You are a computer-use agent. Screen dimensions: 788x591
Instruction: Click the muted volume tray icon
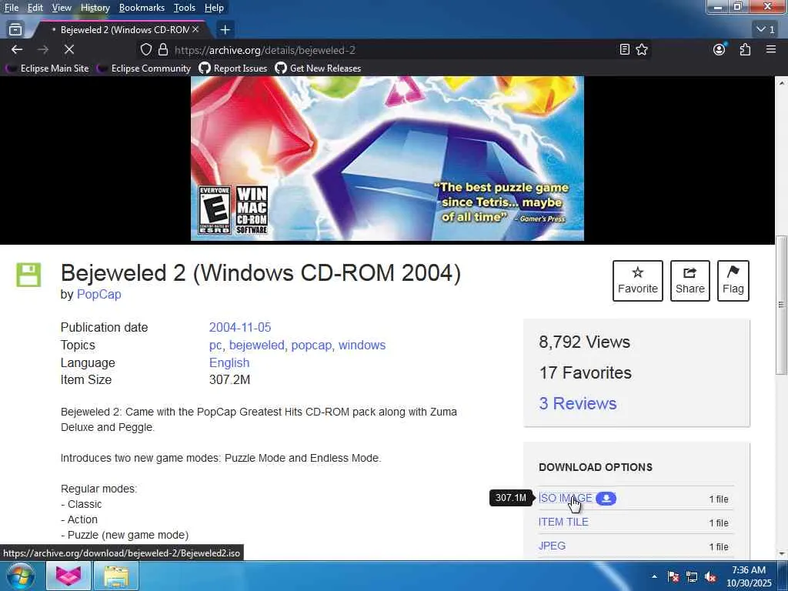point(710,576)
